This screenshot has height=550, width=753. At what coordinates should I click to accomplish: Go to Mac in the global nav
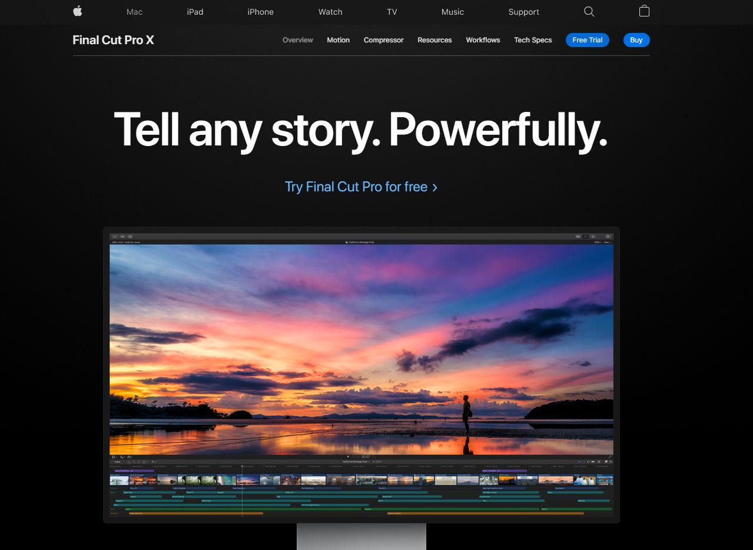click(134, 12)
